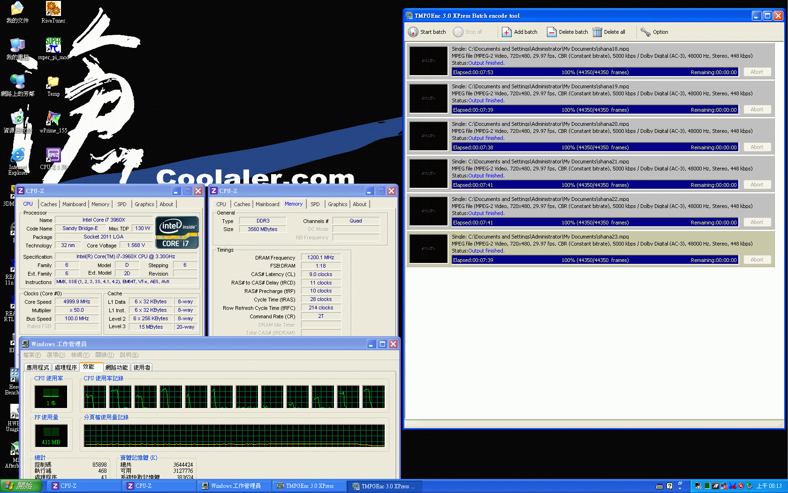
Task: Click Start batch in TMPGEnc toolbar
Action: 427,32
